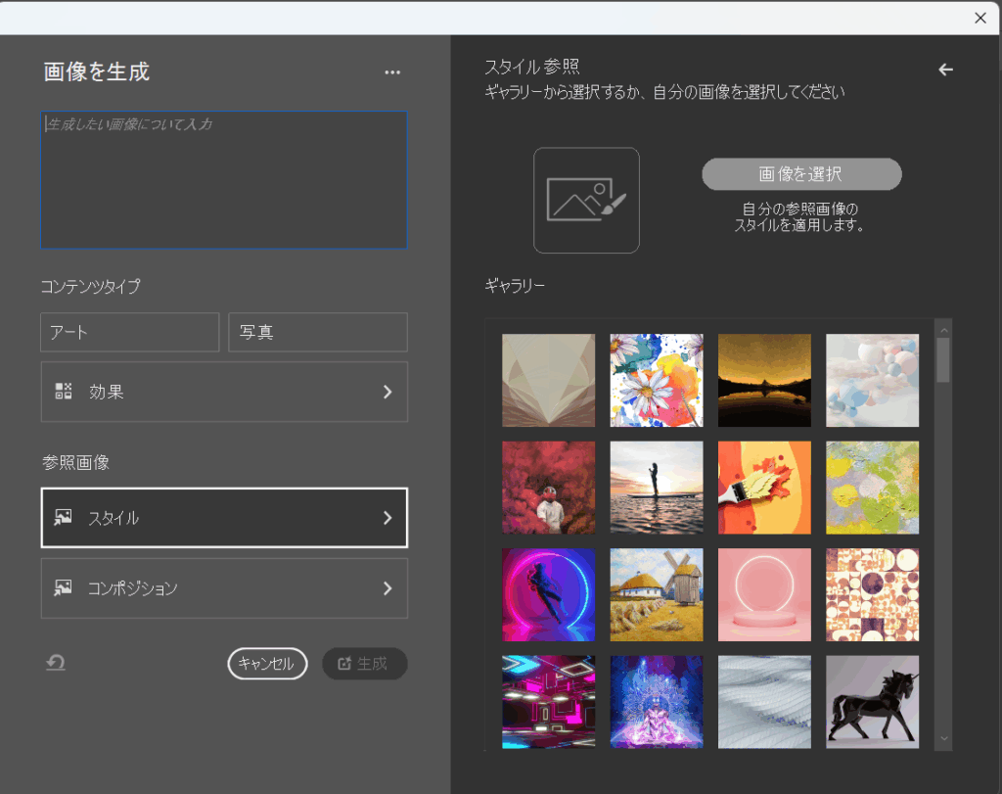The width and height of the screenshot is (1002, 794).
Task: Click the キャンセル button
Action: (267, 664)
